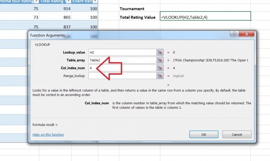Focus the Lookup_value input field

pyautogui.click(x=122, y=52)
